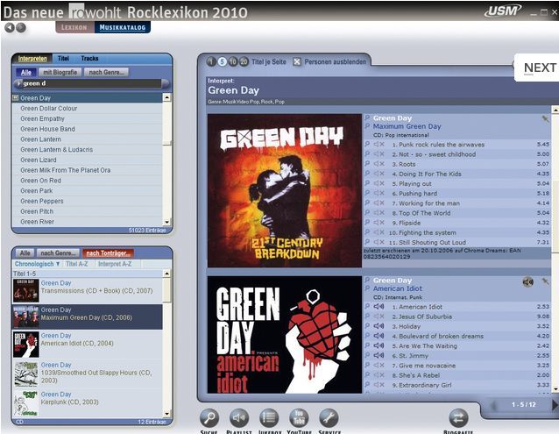The width and height of the screenshot is (559, 434).
Task: Set 10 titles per page
Action: (233, 61)
